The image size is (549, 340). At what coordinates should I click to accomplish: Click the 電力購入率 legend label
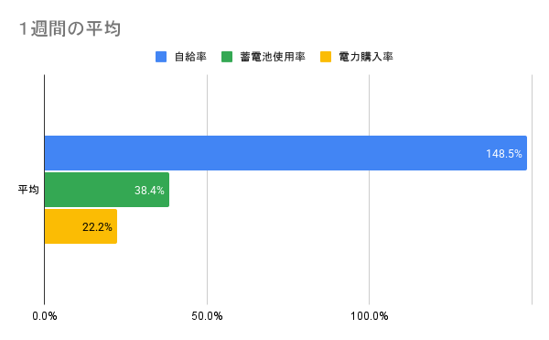366,57
